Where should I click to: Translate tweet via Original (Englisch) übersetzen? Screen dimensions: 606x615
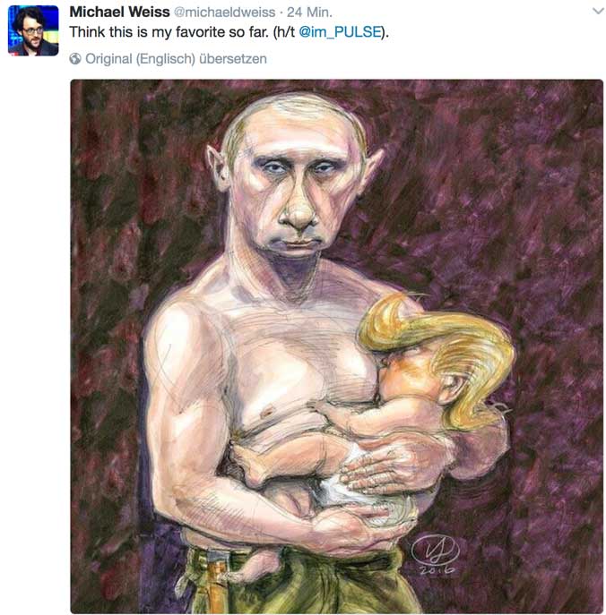pyautogui.click(x=176, y=59)
